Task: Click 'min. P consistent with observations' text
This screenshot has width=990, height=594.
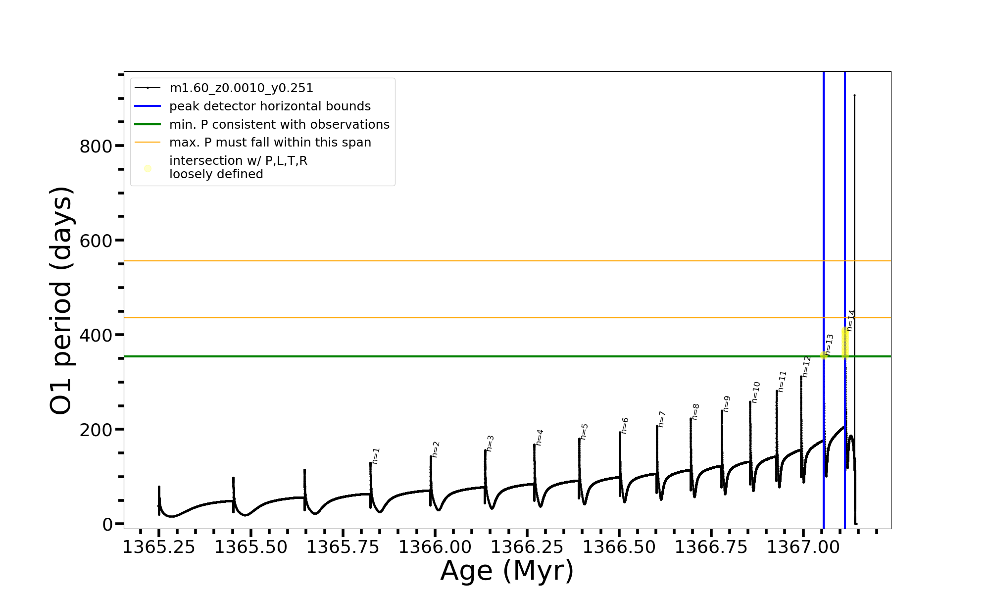Action: [x=279, y=124]
